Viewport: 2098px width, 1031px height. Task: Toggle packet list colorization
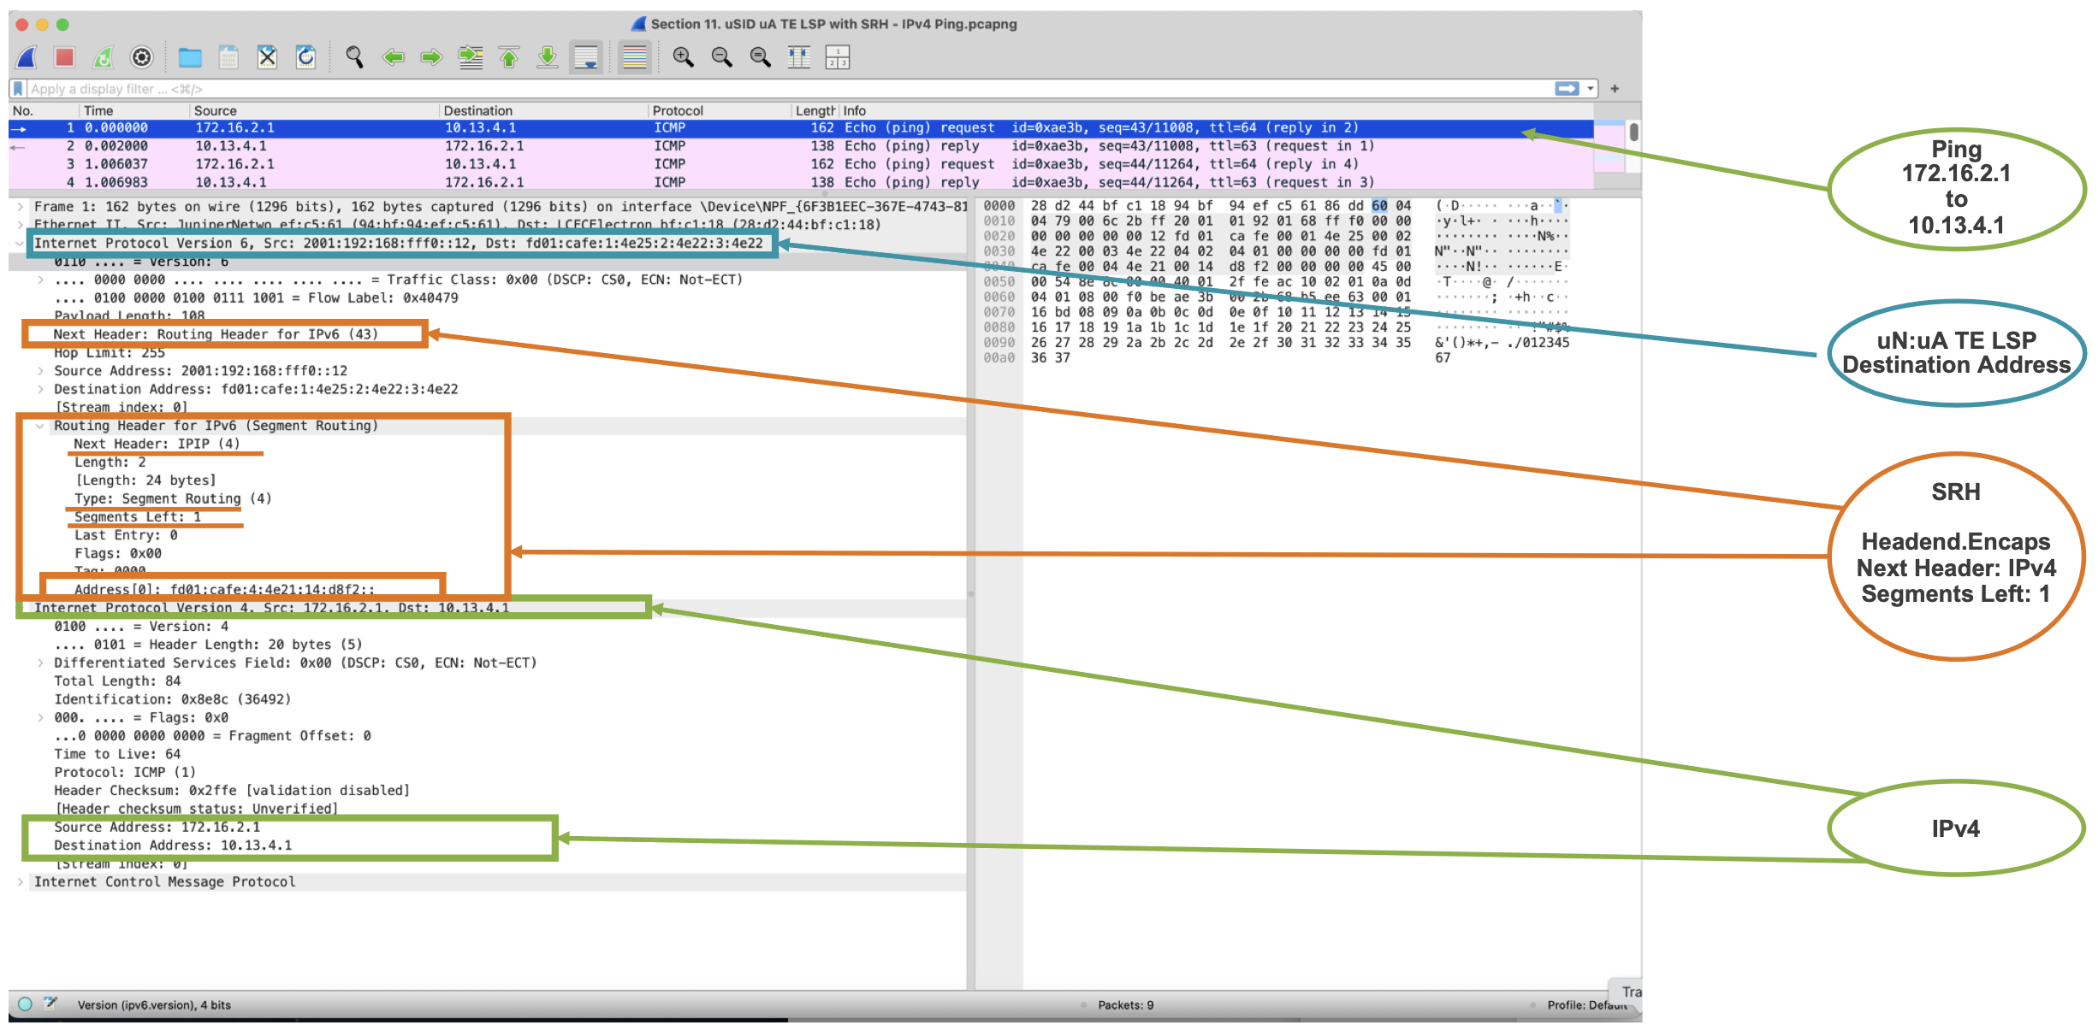[x=634, y=57]
